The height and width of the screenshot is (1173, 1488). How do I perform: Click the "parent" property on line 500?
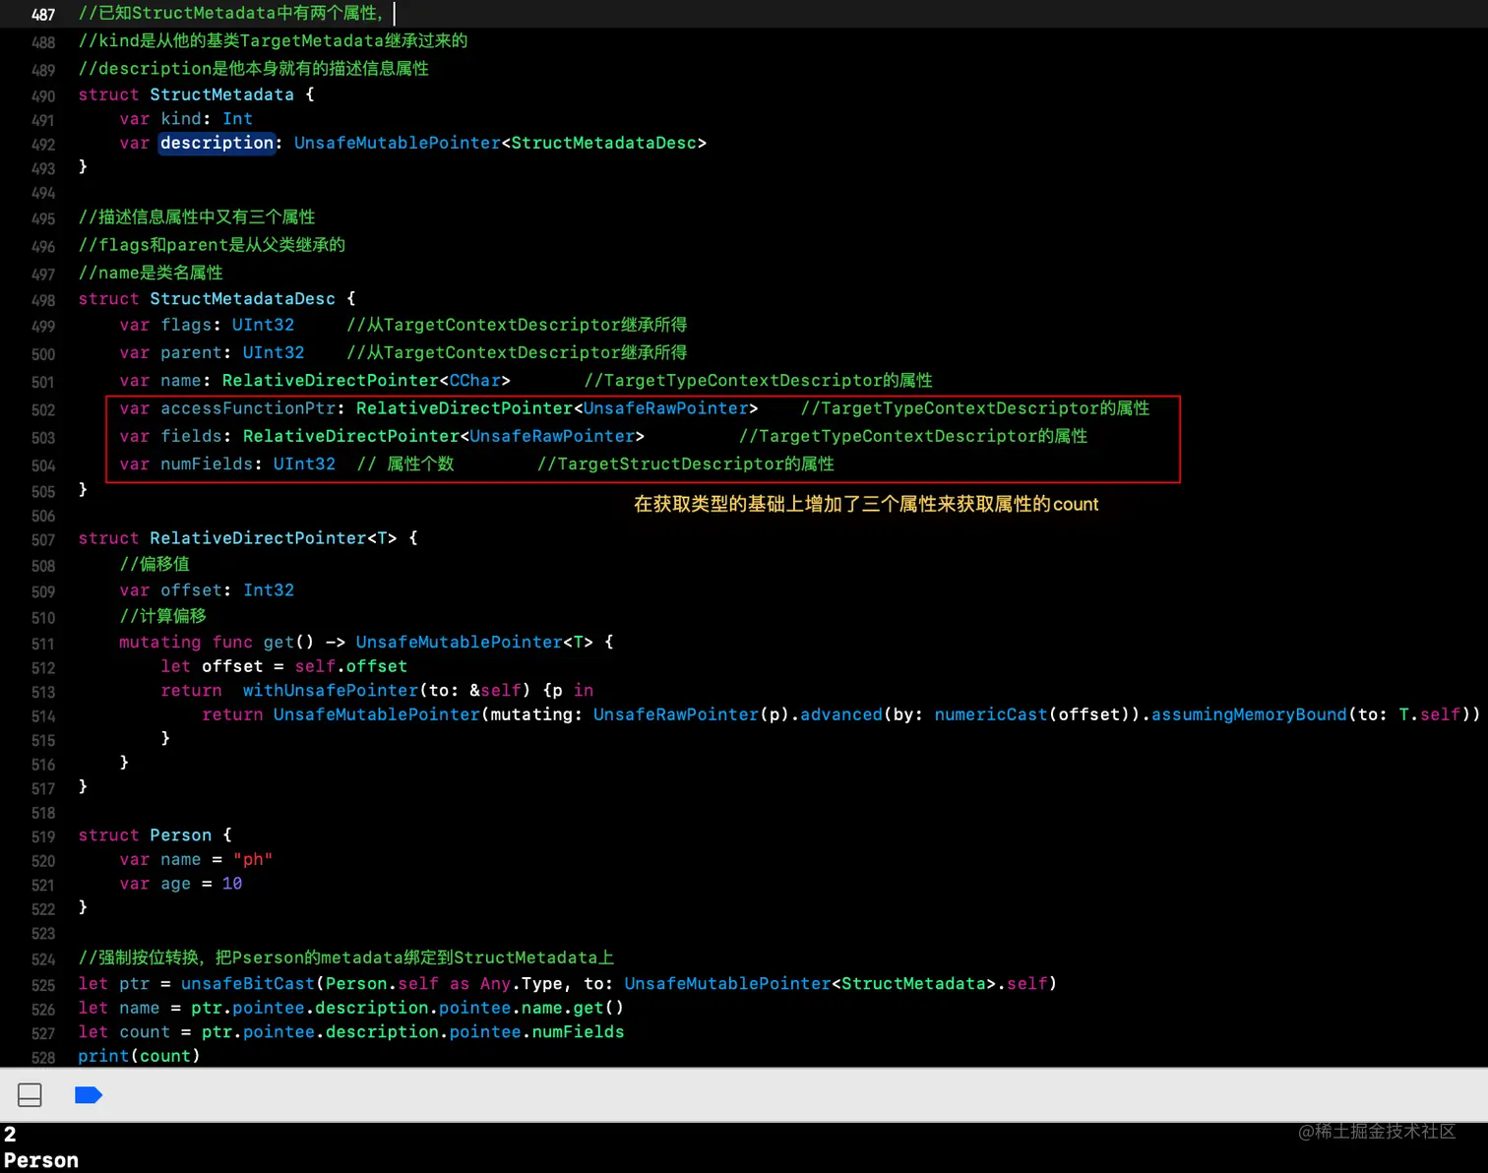[x=191, y=352]
